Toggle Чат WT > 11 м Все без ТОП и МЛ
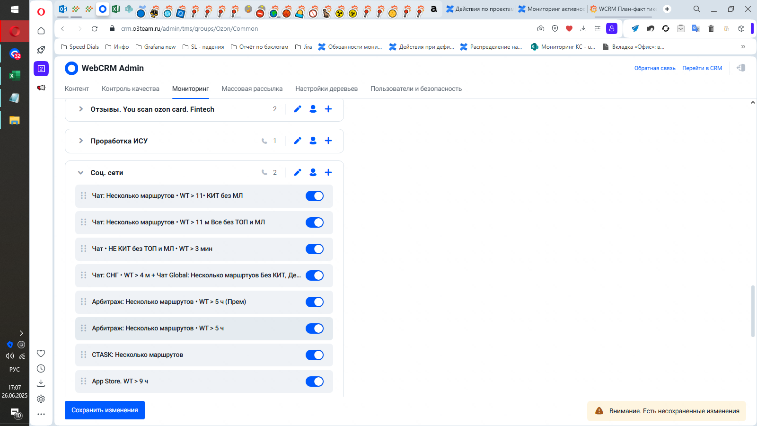 click(315, 222)
